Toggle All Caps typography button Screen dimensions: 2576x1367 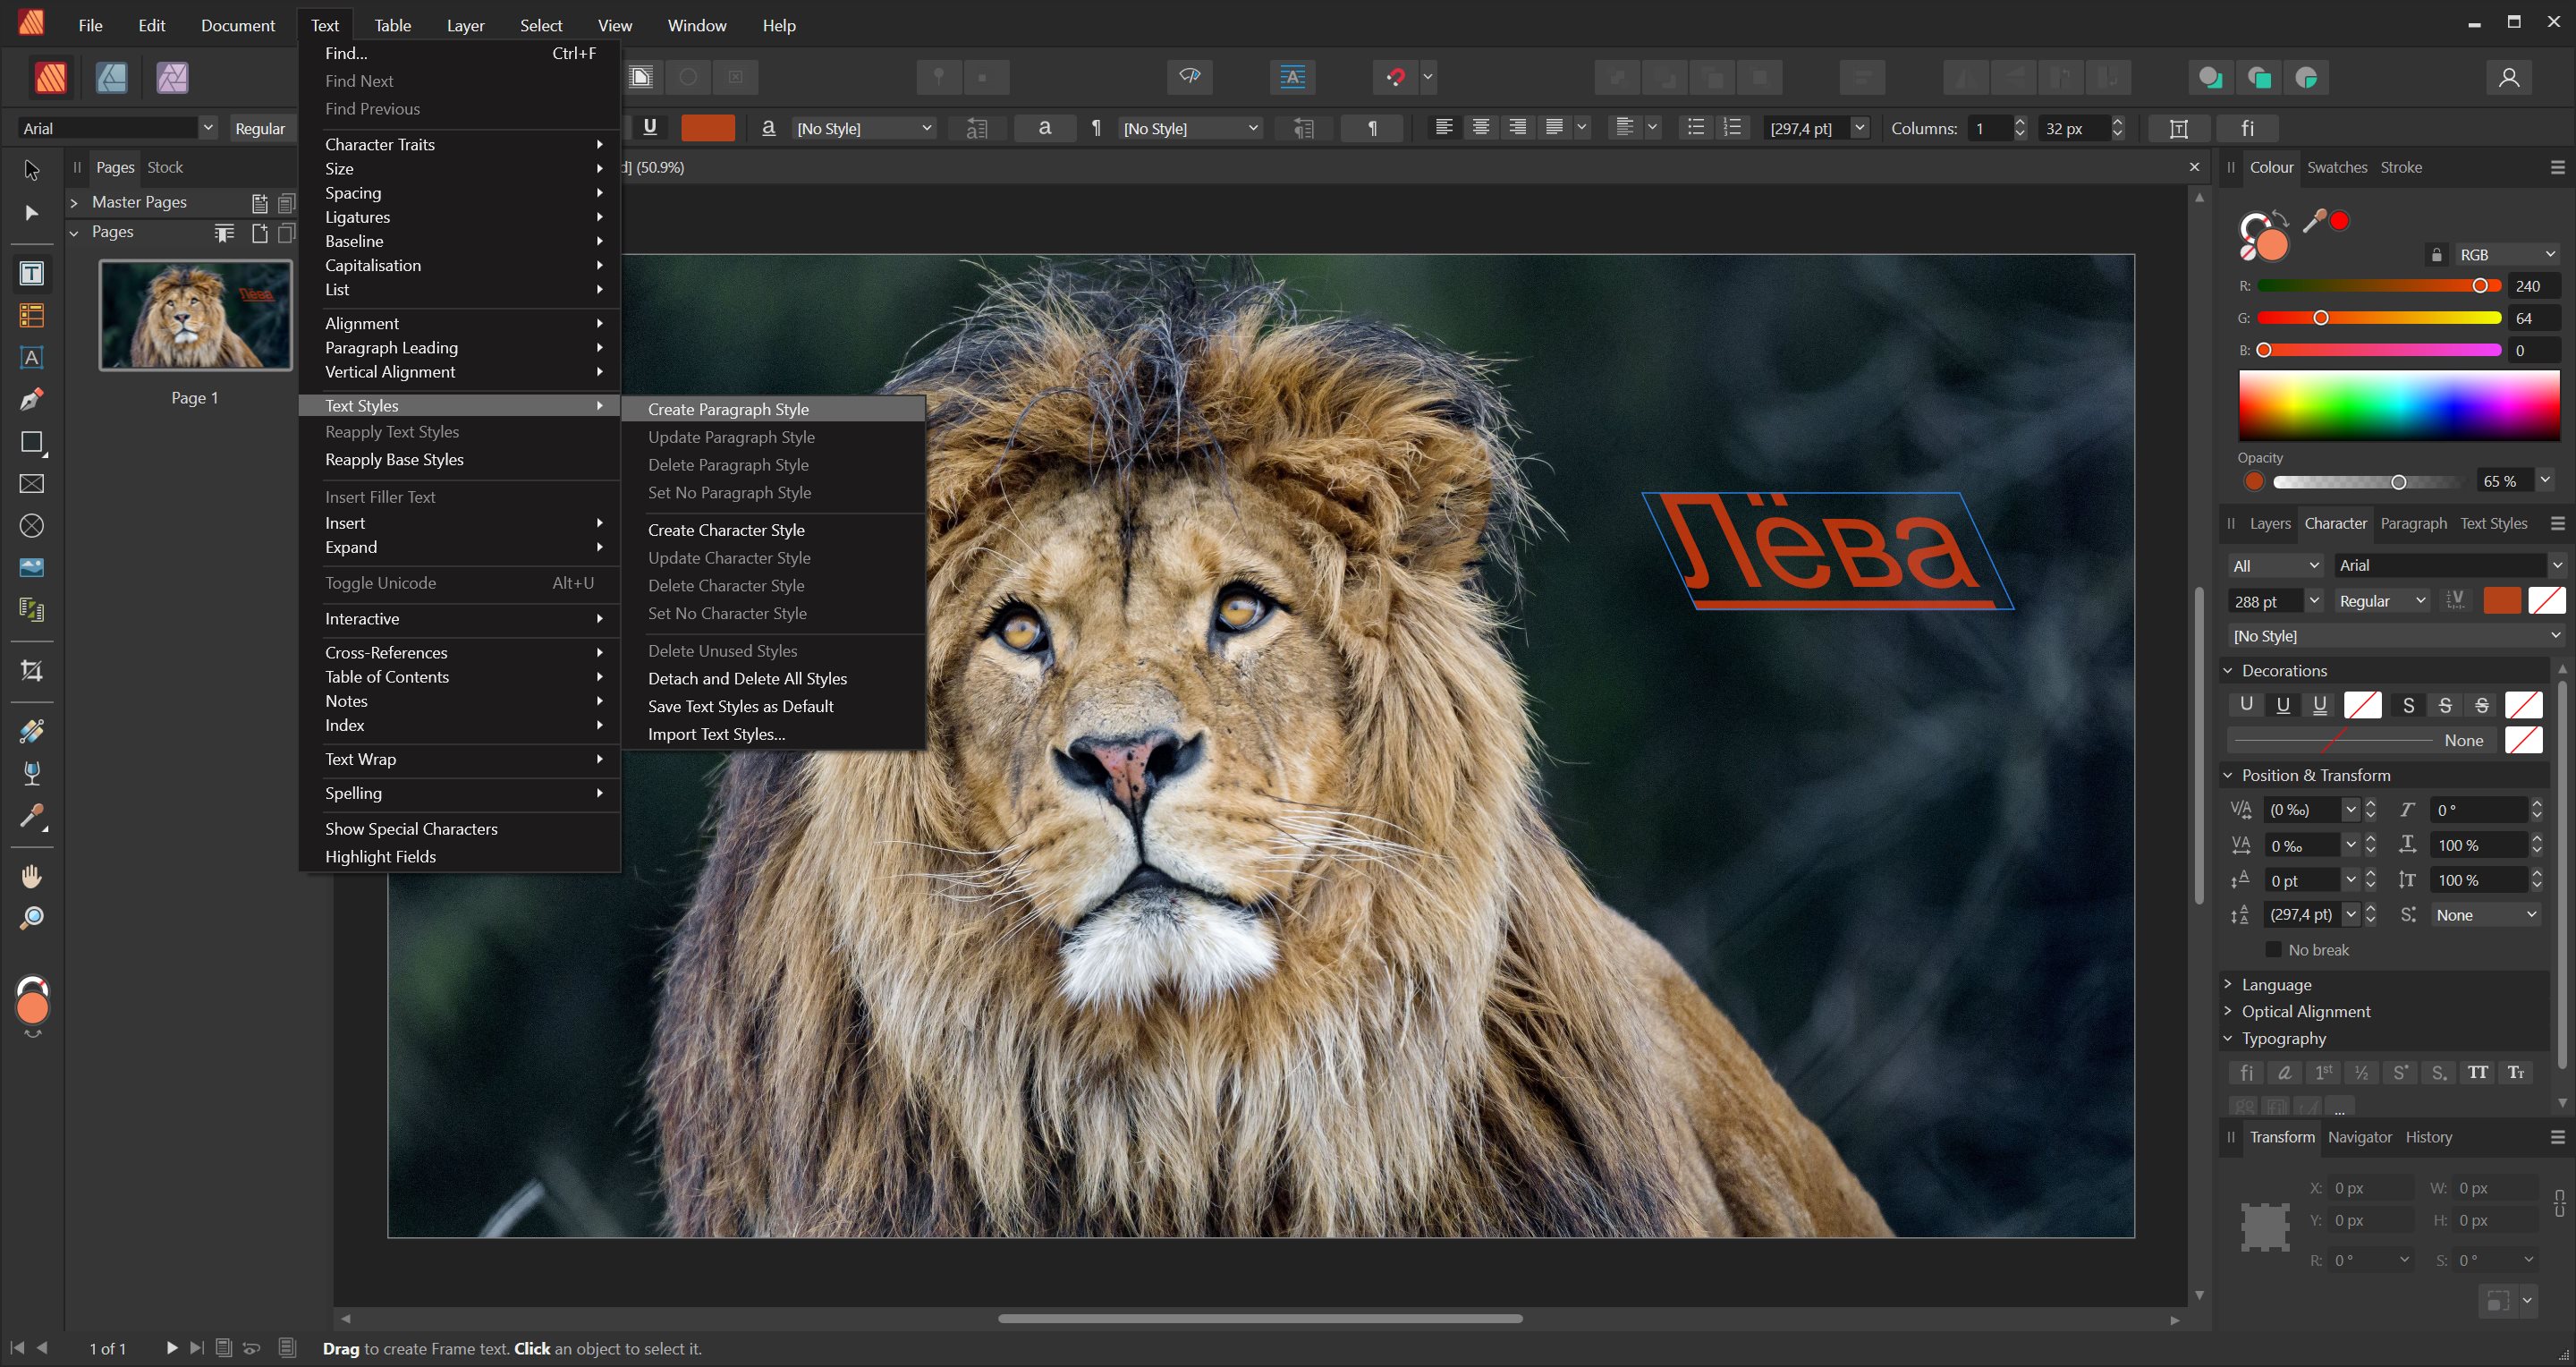[x=2477, y=1073]
